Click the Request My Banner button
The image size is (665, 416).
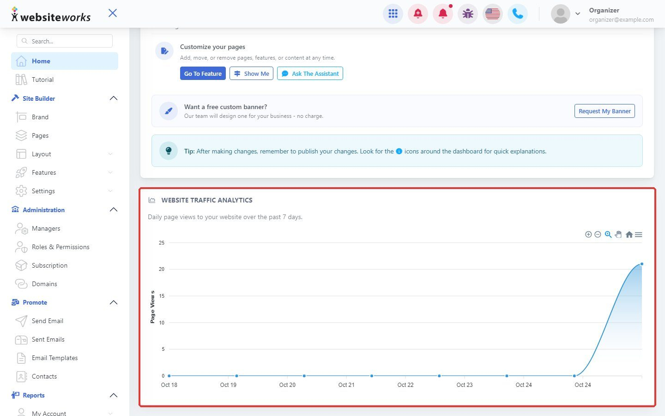point(605,111)
